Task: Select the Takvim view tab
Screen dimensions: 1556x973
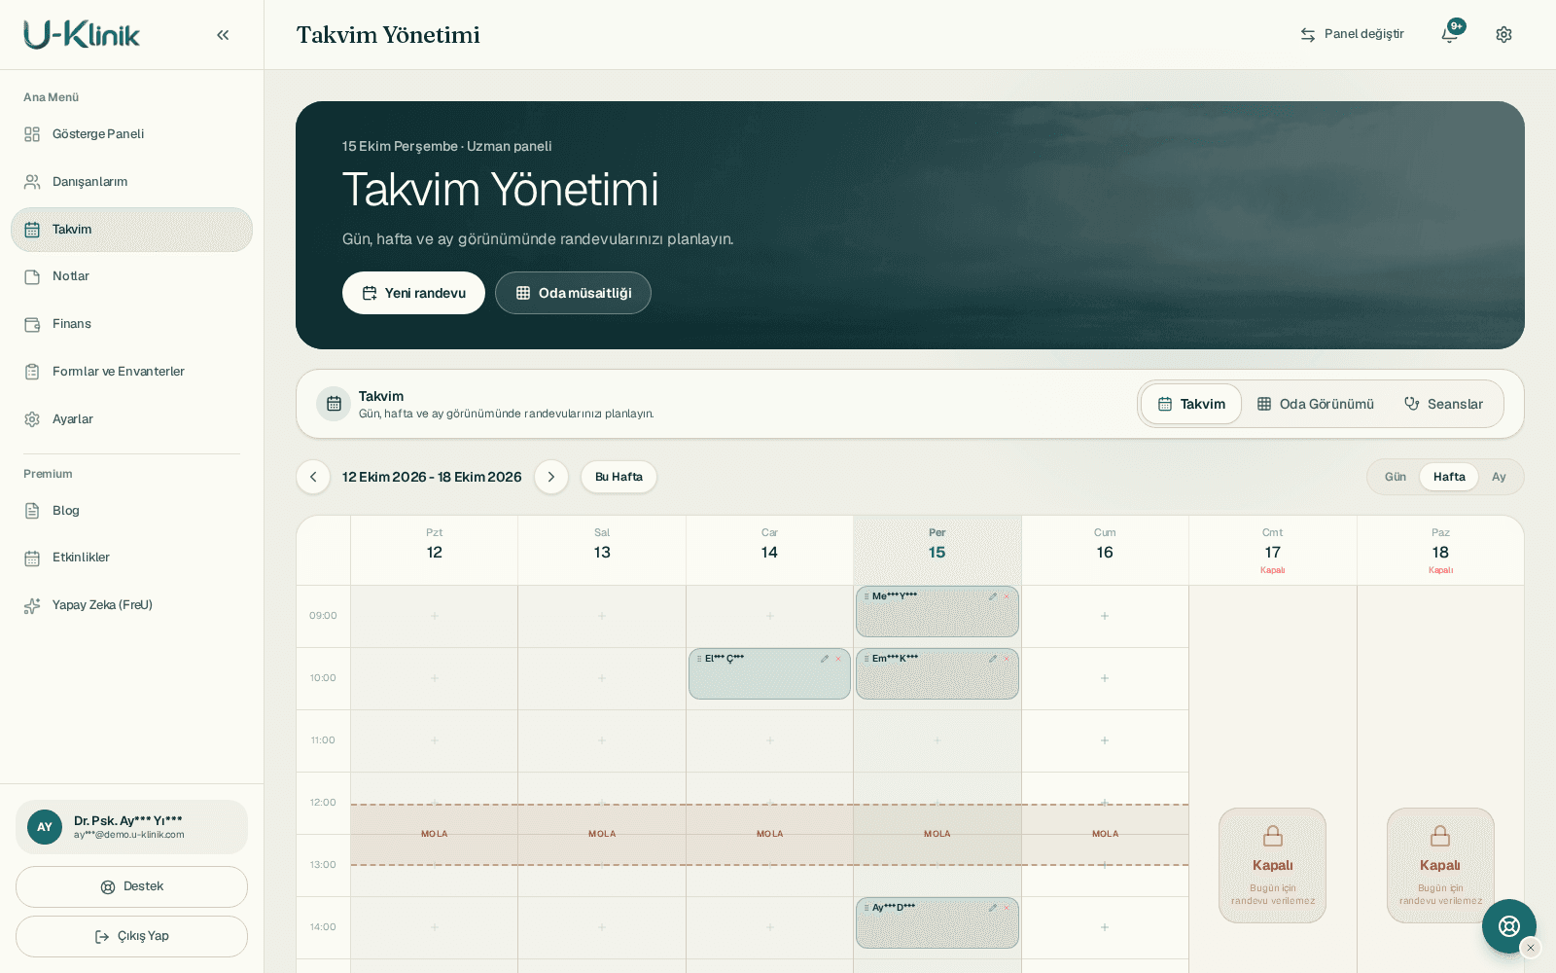Action: coord(1191,404)
